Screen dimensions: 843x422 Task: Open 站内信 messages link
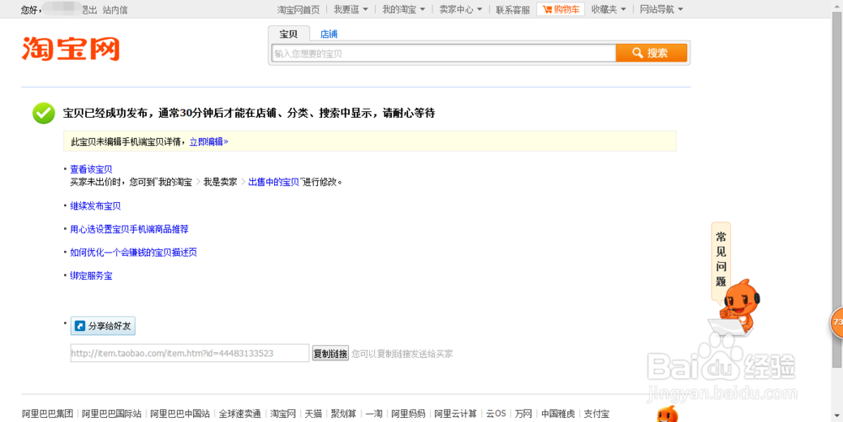tap(115, 9)
